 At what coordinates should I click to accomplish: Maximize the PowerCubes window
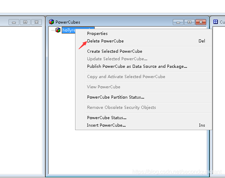189,22
